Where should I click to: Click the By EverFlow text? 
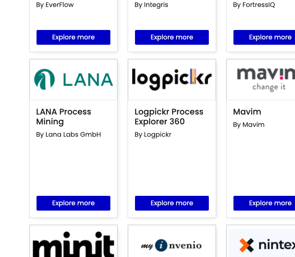click(55, 5)
